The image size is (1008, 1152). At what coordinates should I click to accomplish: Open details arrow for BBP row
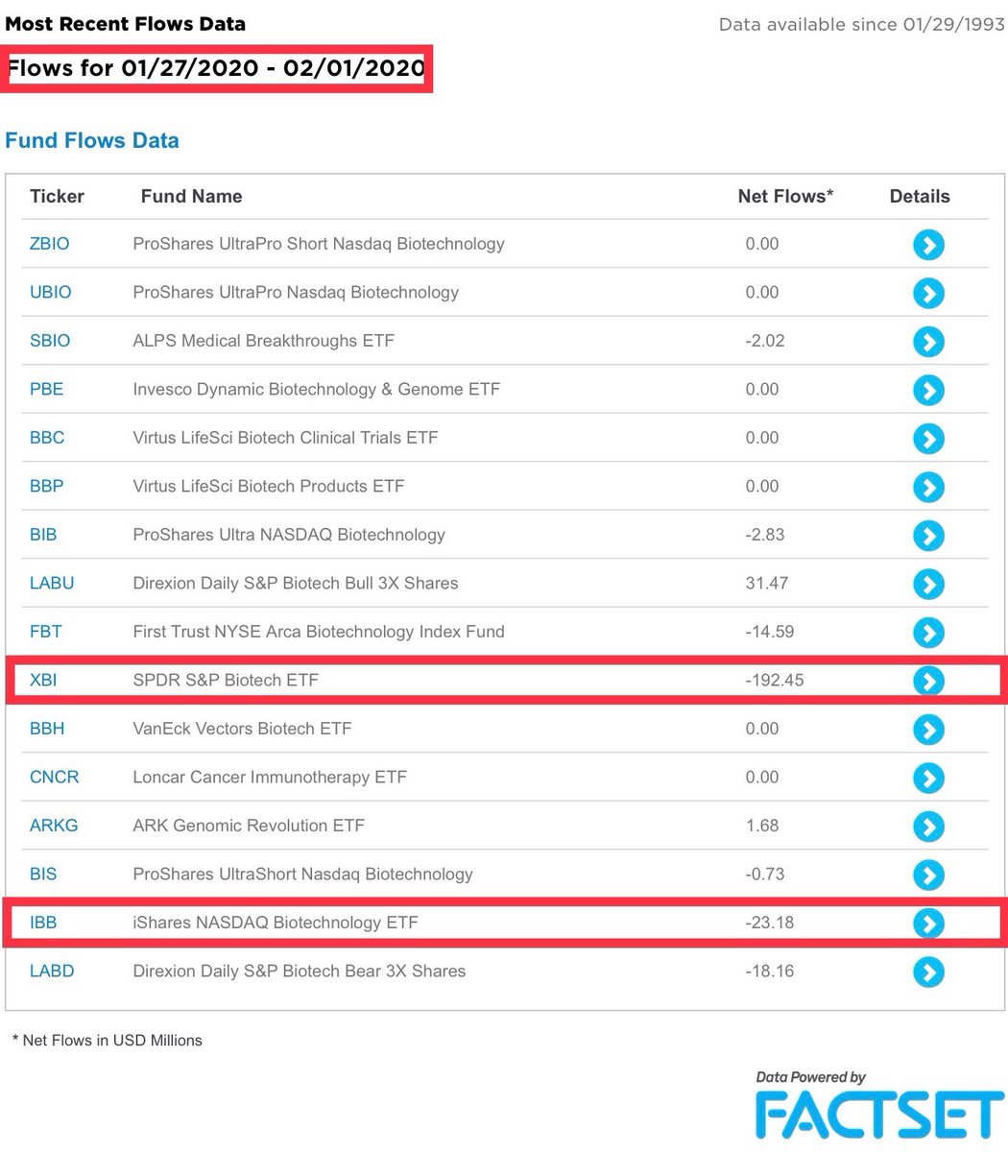pos(928,487)
